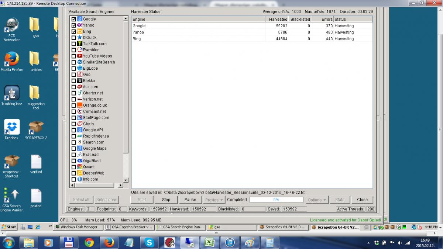The image size is (443, 249).
Task: Sort by the Errors column header
Action: (322, 19)
